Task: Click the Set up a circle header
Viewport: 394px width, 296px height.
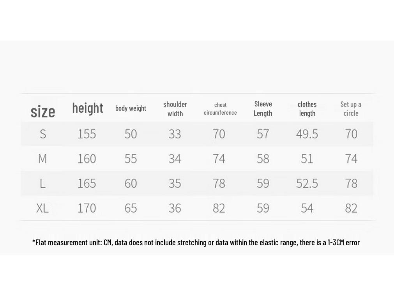Action: [351, 109]
